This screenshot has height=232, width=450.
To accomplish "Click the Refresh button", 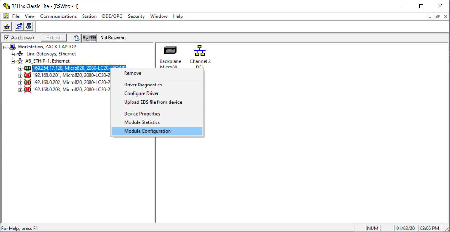I will click(x=54, y=38).
